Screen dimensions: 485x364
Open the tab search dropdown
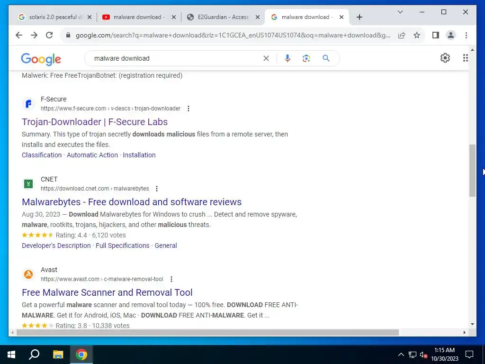[x=400, y=12]
